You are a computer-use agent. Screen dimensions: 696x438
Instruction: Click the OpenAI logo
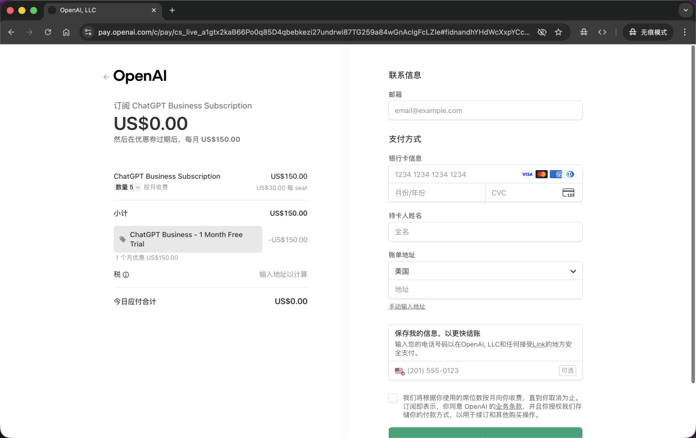pos(140,77)
